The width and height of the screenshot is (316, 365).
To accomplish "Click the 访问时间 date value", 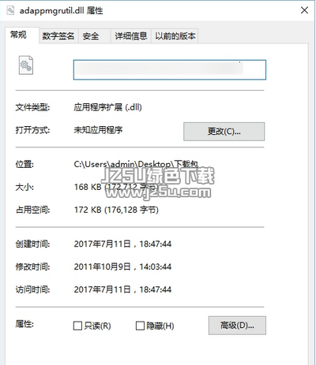I will click(x=122, y=290).
